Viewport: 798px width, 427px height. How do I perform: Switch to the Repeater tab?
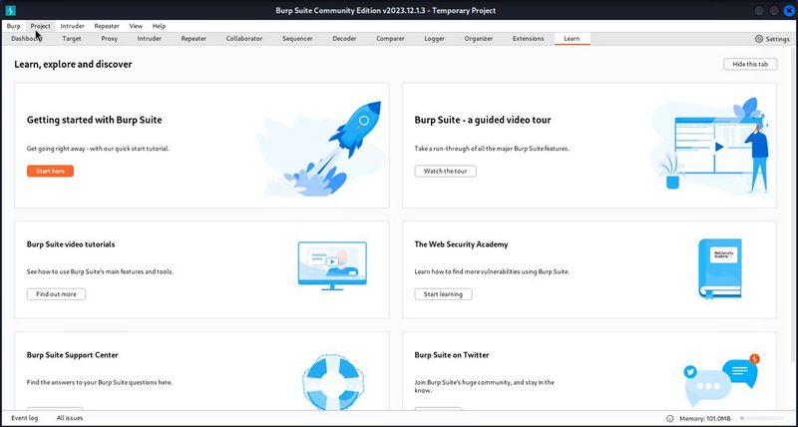(x=194, y=39)
